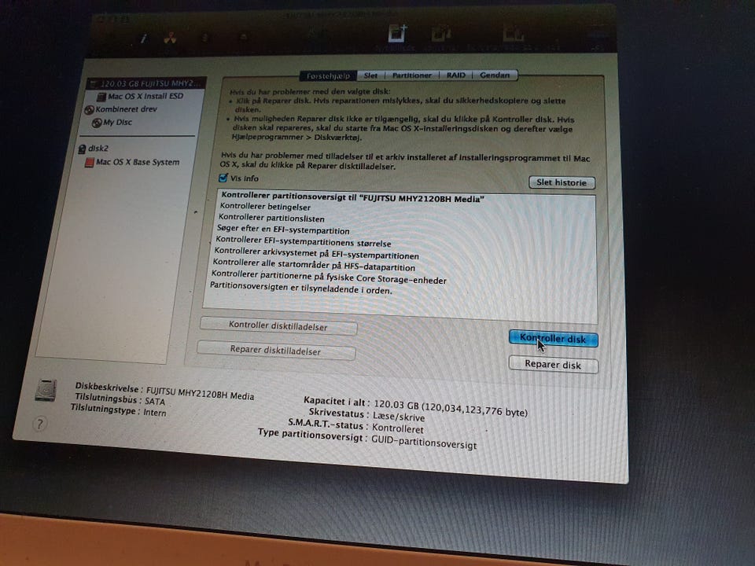Open the Partitioner tab
Viewport: 755px width, 566px height.
point(411,75)
